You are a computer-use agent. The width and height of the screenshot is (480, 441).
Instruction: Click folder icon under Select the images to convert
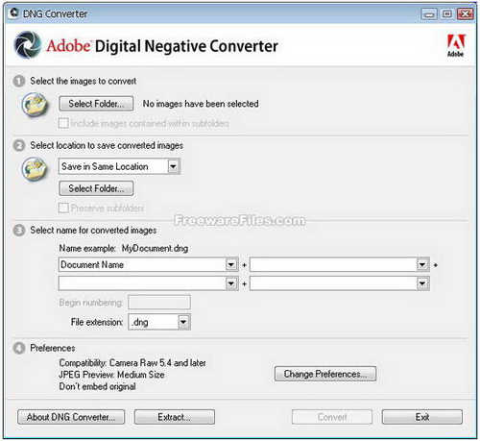coord(35,105)
